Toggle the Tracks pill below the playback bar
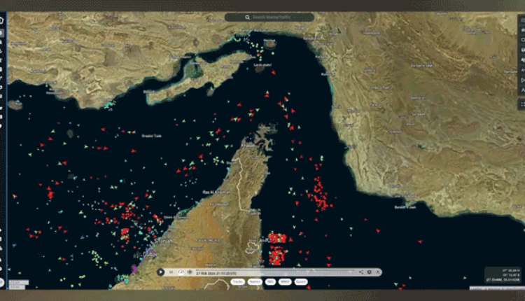The height and width of the screenshot is (301, 525). [238, 282]
